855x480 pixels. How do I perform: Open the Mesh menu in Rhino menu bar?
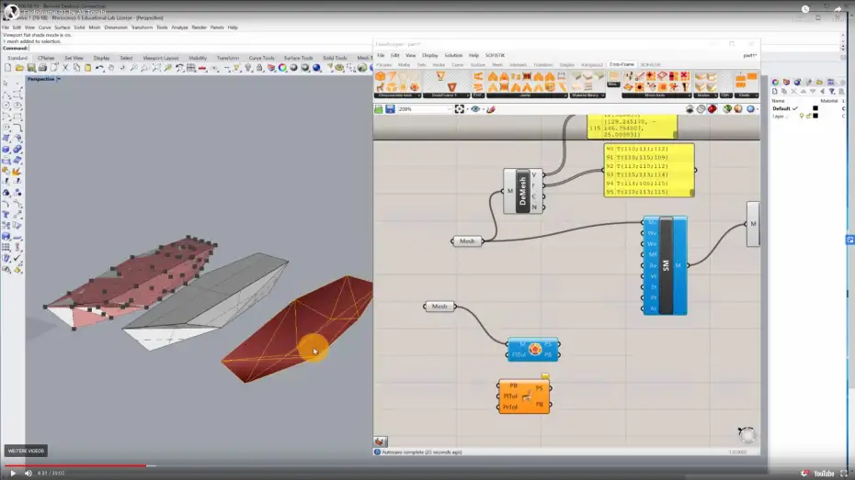click(x=95, y=28)
